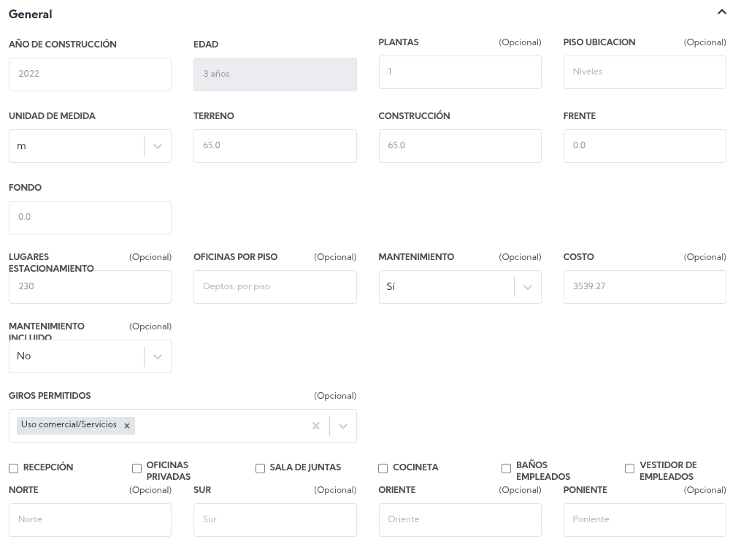
Task: Enable the Recepción checkbox
Action: click(14, 468)
